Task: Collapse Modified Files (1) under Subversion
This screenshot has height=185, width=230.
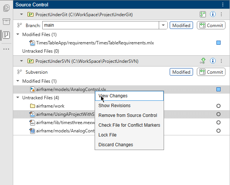Action: pos(18,81)
